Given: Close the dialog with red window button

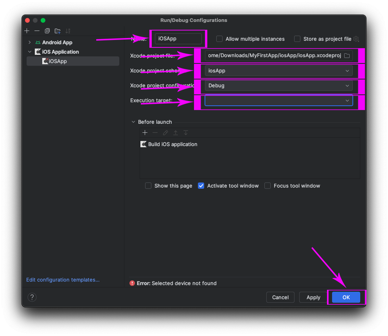Looking at the screenshot, I should (27, 20).
